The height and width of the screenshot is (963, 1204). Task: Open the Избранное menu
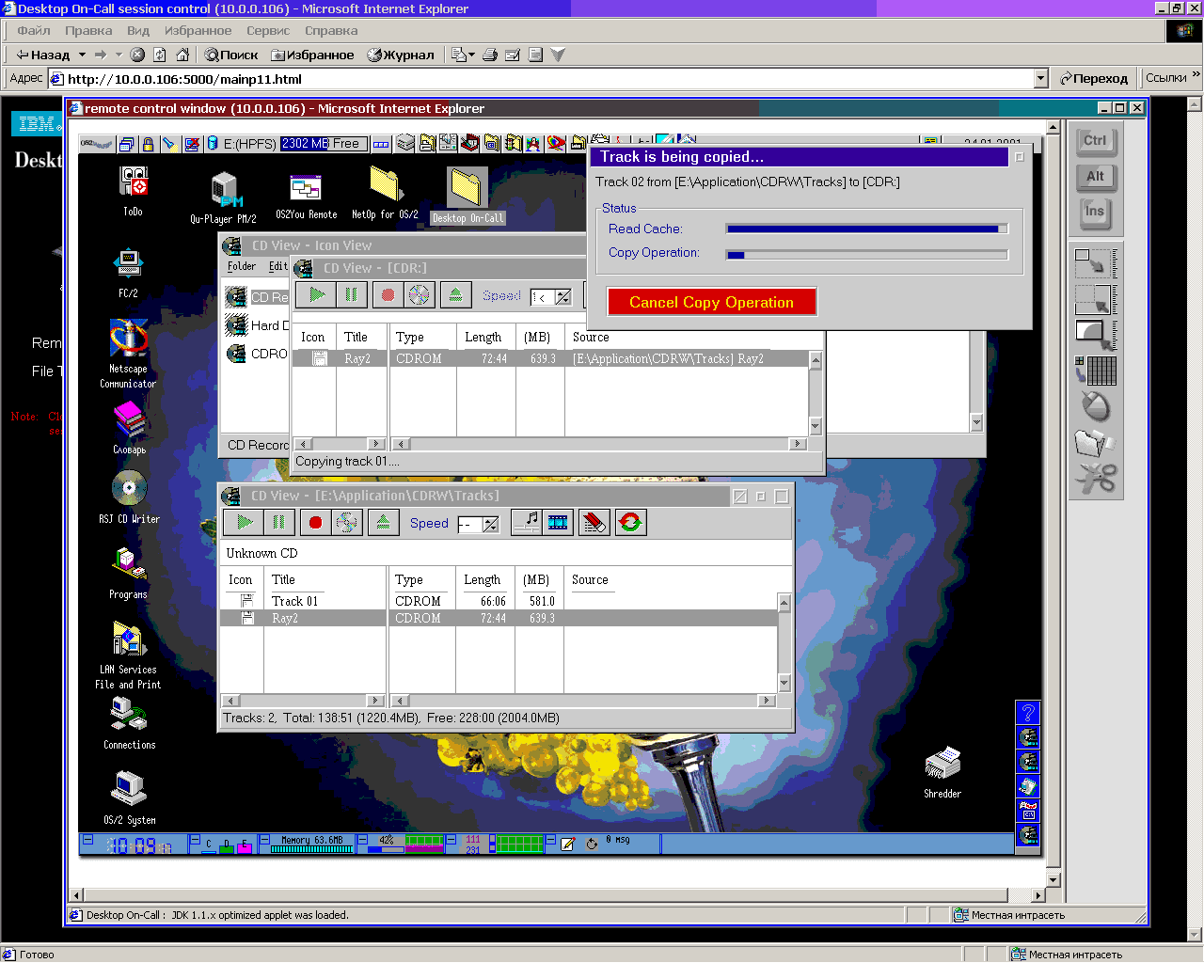coord(198,30)
